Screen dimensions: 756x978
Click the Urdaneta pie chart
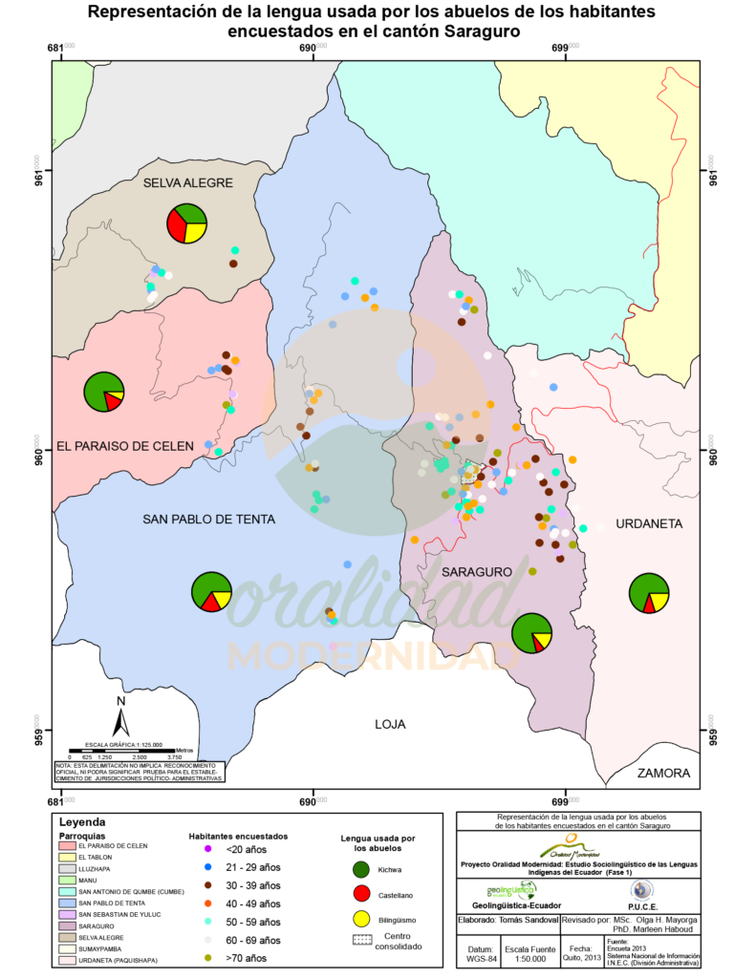[x=649, y=593]
